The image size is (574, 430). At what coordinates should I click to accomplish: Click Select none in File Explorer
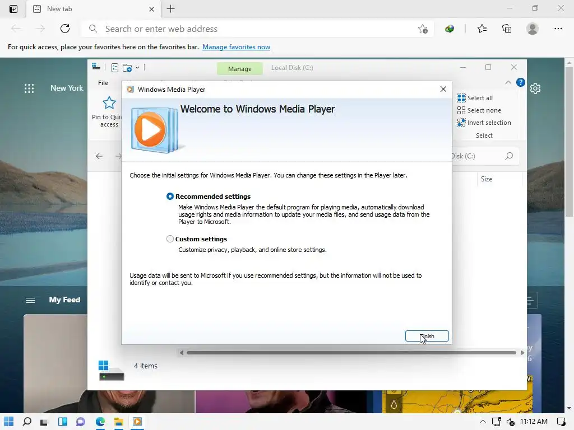479,110
